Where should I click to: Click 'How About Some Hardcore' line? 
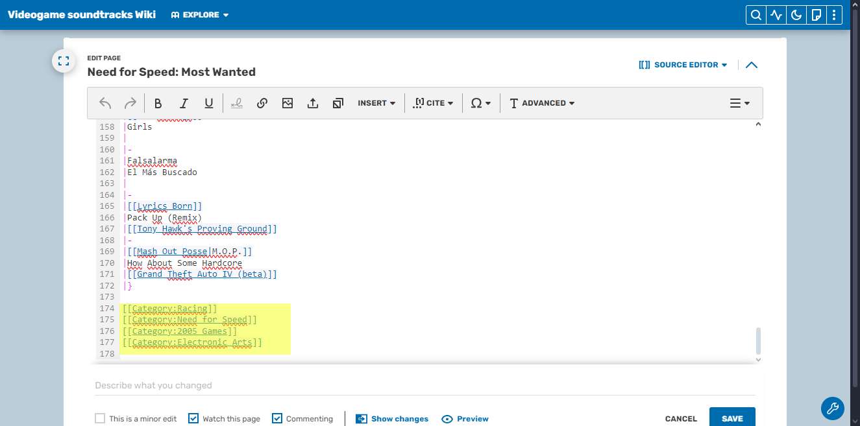184,263
